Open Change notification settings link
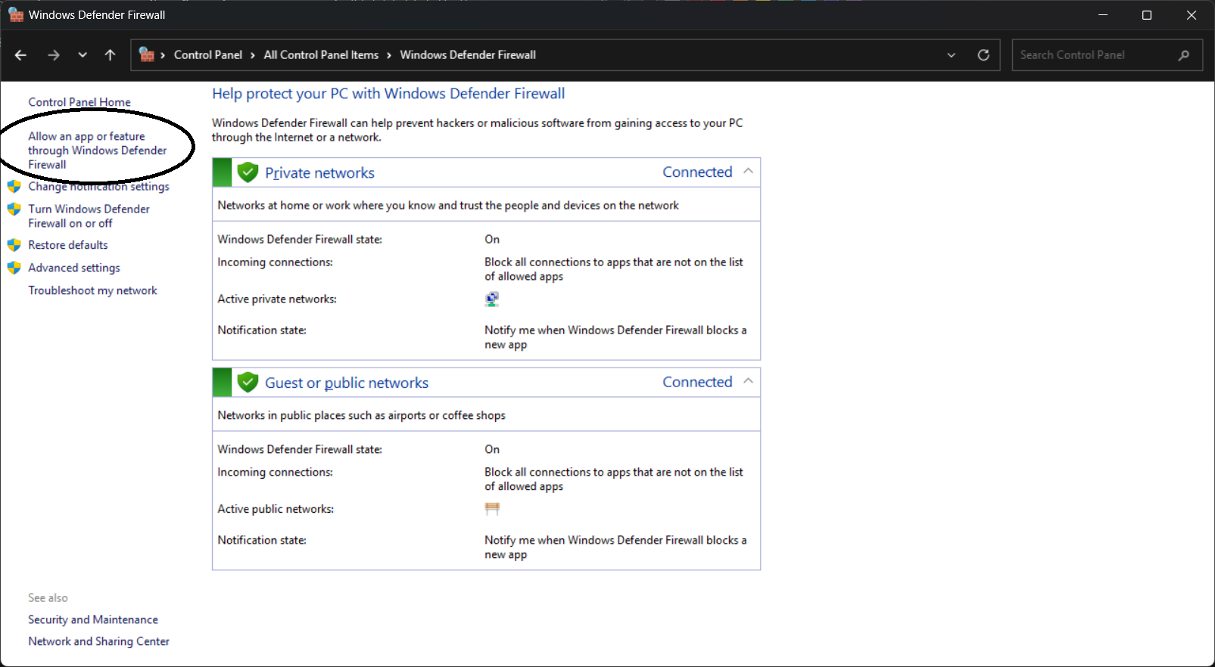Viewport: 1215px width, 667px height. coord(98,187)
